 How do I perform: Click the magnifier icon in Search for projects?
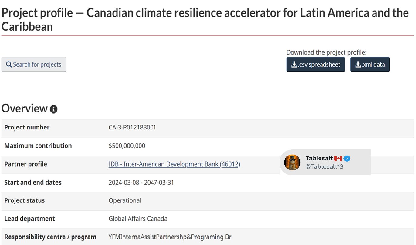pyautogui.click(x=9, y=65)
